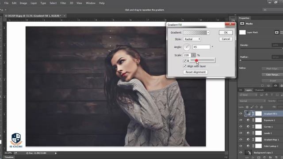
Task: Open the Gradient picker dropdown arrow
Action: [x=208, y=33]
